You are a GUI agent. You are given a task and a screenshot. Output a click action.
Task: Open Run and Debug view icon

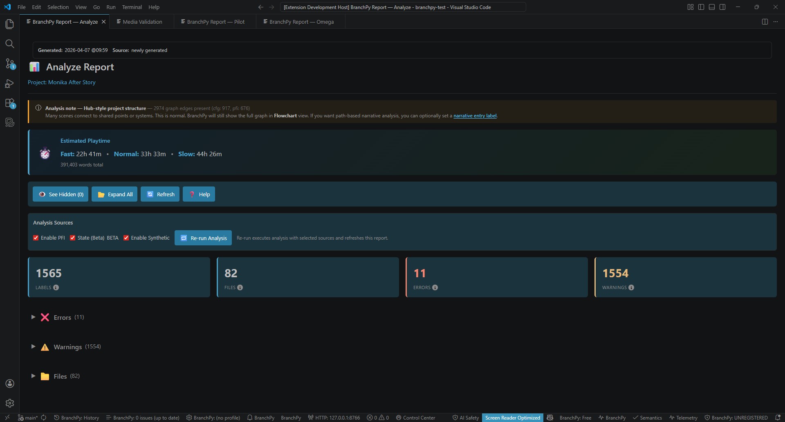(x=9, y=83)
